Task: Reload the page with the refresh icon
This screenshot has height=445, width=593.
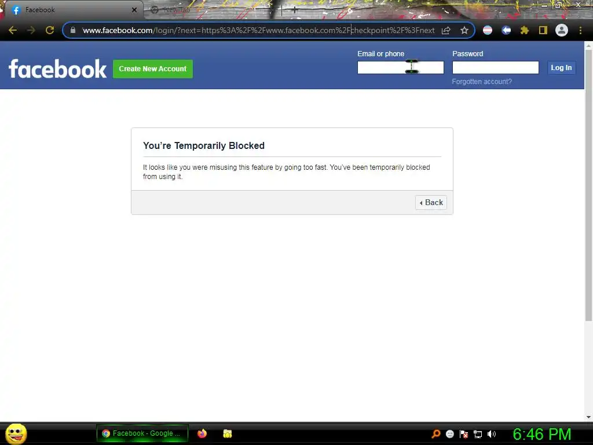Action: 50,30
